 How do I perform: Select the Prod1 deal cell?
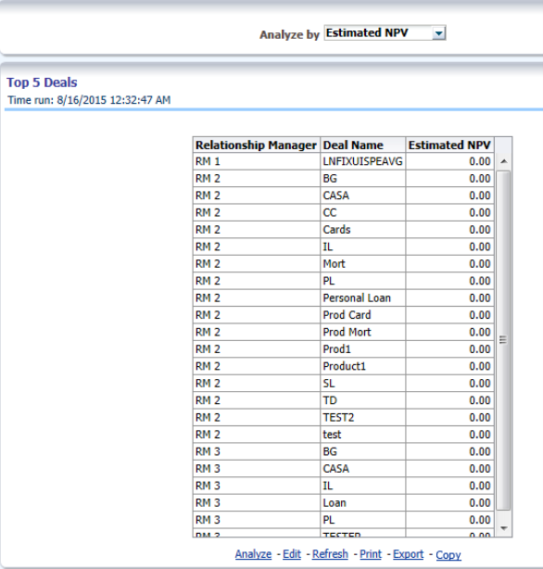point(362,349)
